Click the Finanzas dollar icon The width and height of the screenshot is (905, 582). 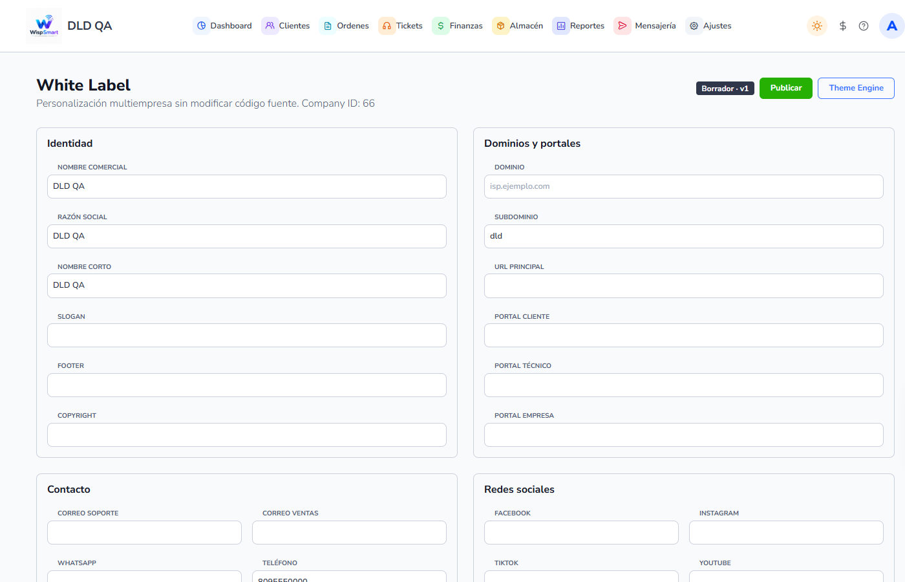[x=441, y=26]
